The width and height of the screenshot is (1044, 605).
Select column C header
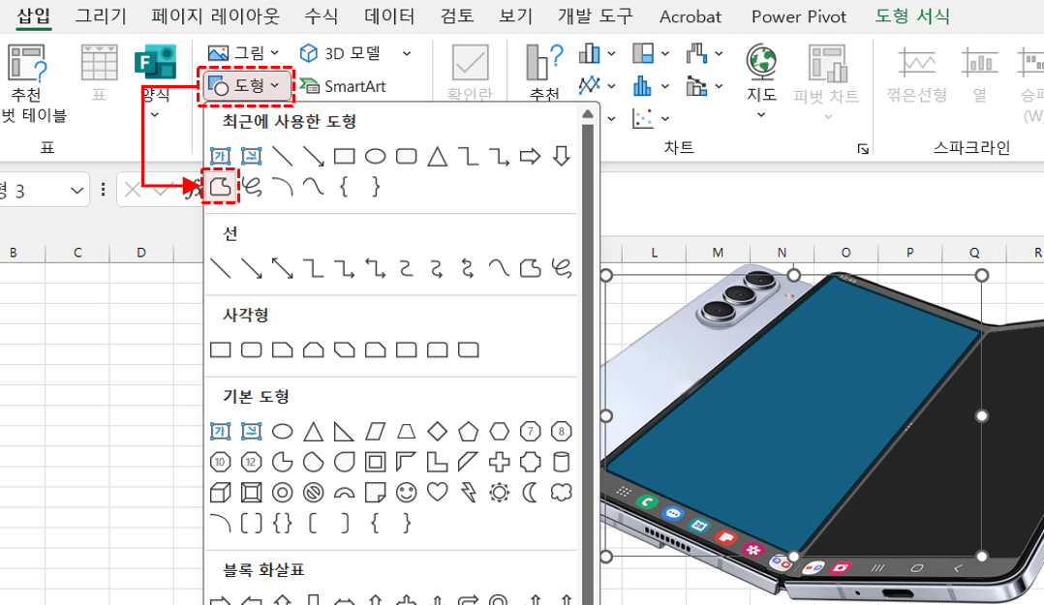click(x=77, y=253)
